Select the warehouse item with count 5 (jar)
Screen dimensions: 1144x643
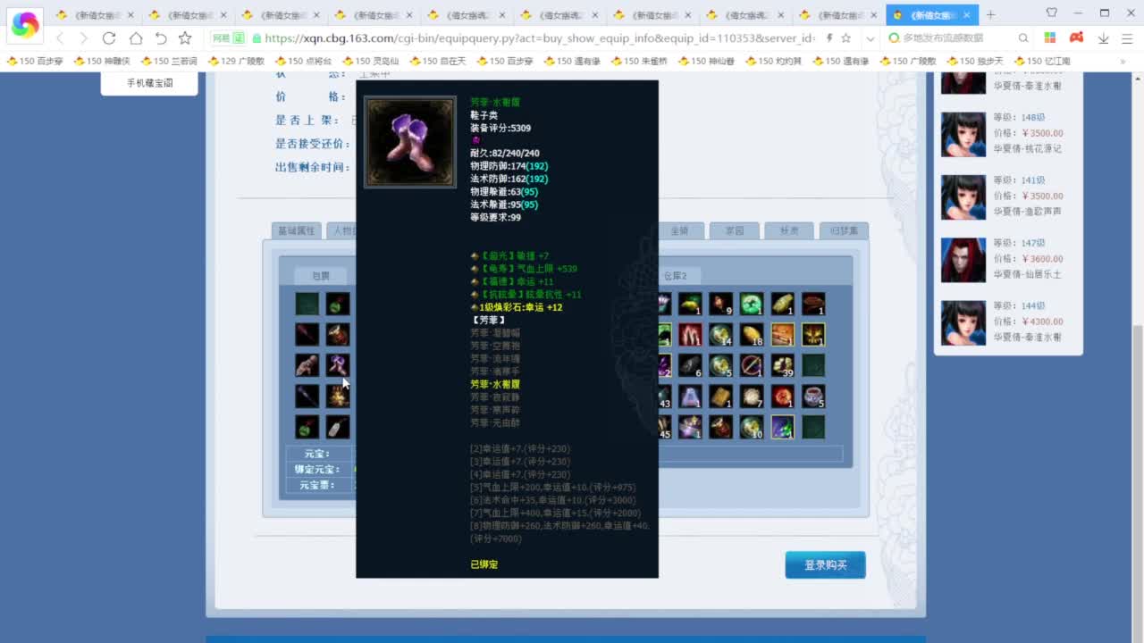coord(813,396)
